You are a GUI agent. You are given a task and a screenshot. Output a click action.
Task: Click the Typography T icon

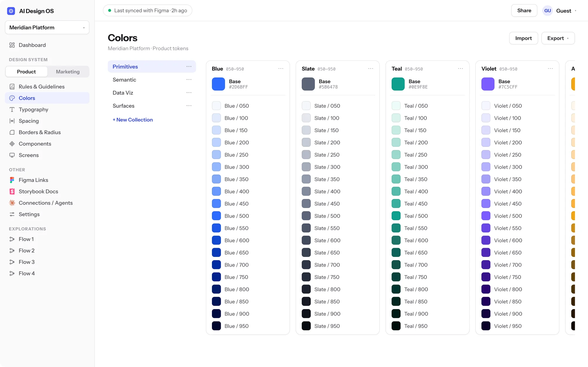click(x=12, y=110)
